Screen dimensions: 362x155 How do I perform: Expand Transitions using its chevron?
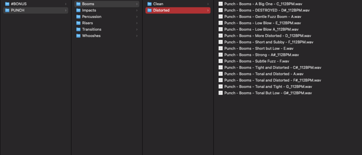tap(137, 30)
